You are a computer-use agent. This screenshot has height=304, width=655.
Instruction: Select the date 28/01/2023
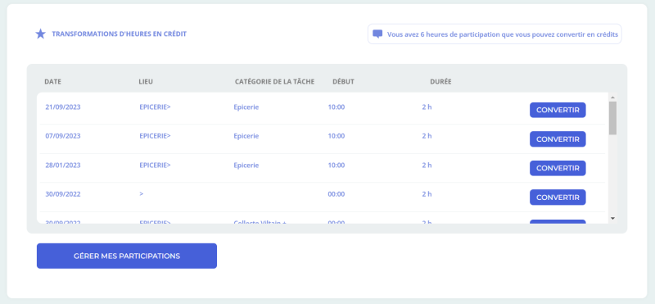63,166
